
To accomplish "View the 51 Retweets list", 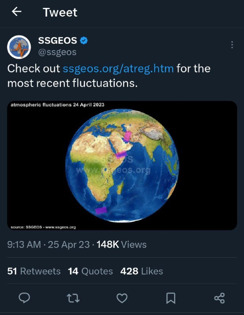I will click(x=34, y=271).
